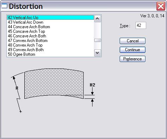
Task: Click the Type number input field
Action: (141, 25)
